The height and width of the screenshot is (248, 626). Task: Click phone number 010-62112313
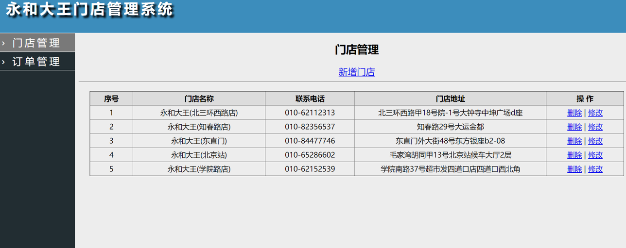310,113
